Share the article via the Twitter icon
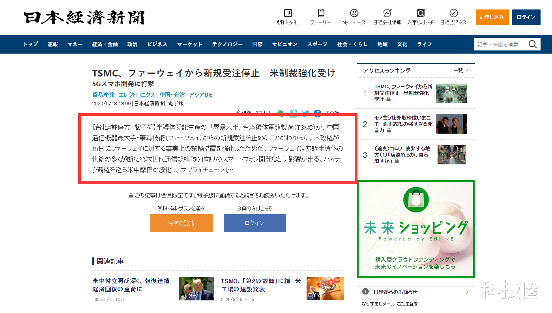Image resolution: width=552 pixels, height=313 pixels. (x=305, y=113)
